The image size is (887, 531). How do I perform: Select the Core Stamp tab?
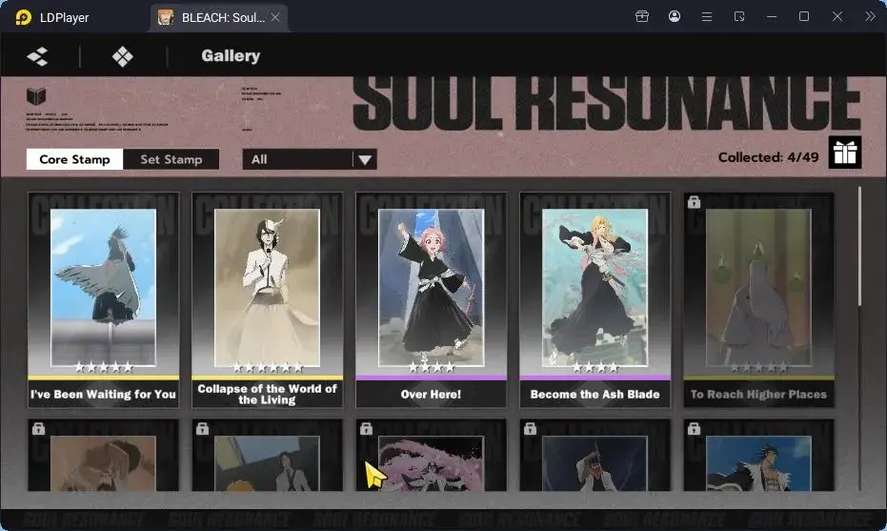click(74, 159)
